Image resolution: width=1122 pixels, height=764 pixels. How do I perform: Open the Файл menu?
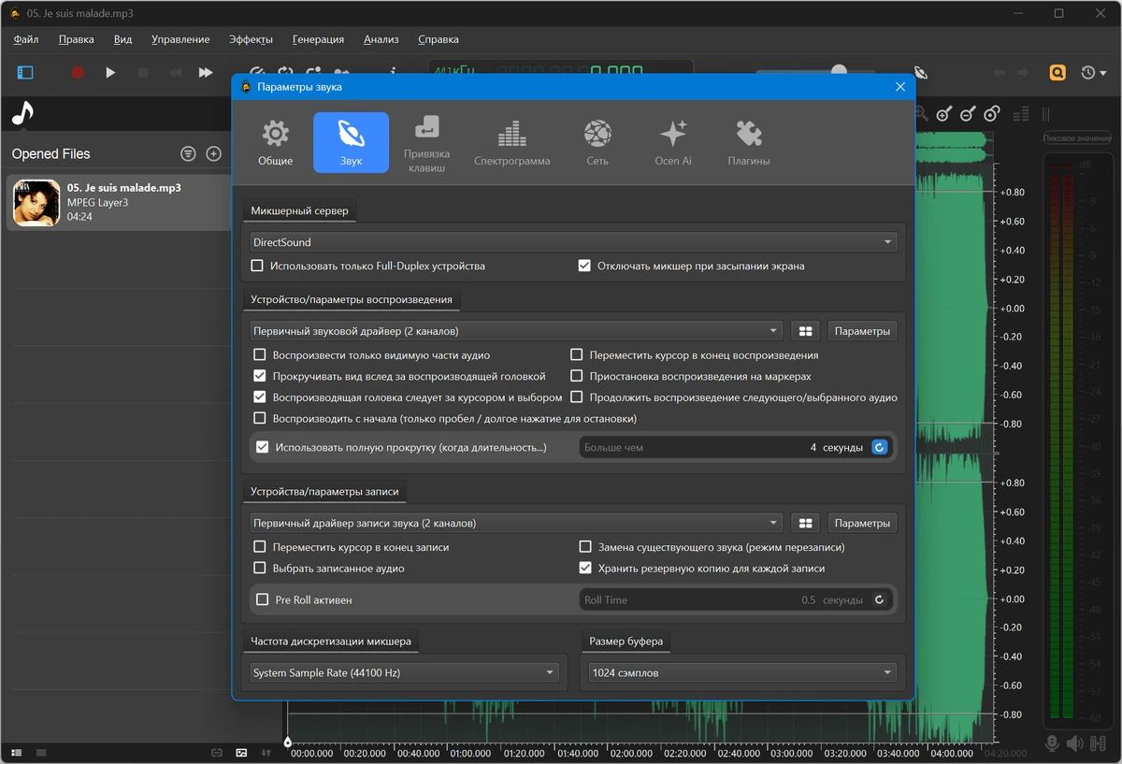coord(26,39)
